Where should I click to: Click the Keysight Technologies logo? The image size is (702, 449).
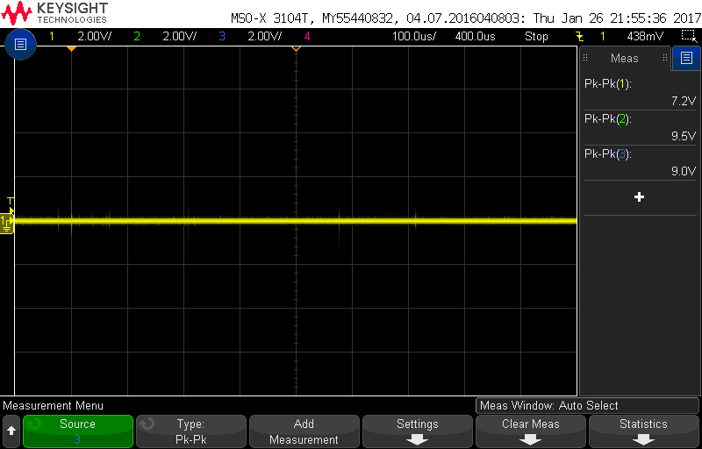coord(54,12)
